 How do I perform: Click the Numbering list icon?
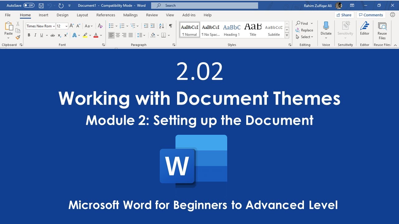(122, 26)
